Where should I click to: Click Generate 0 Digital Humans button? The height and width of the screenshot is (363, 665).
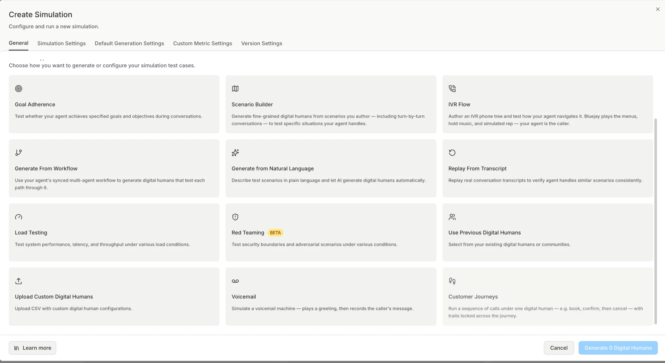[x=618, y=348]
